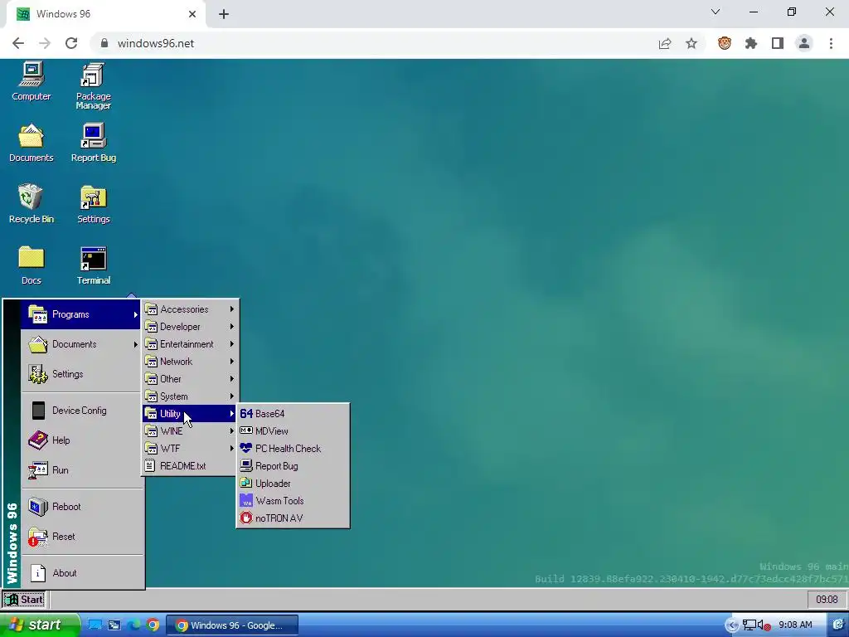Screen dimensions: 849x637
Task: Bookmark this page with star icon
Action: [x=691, y=43]
